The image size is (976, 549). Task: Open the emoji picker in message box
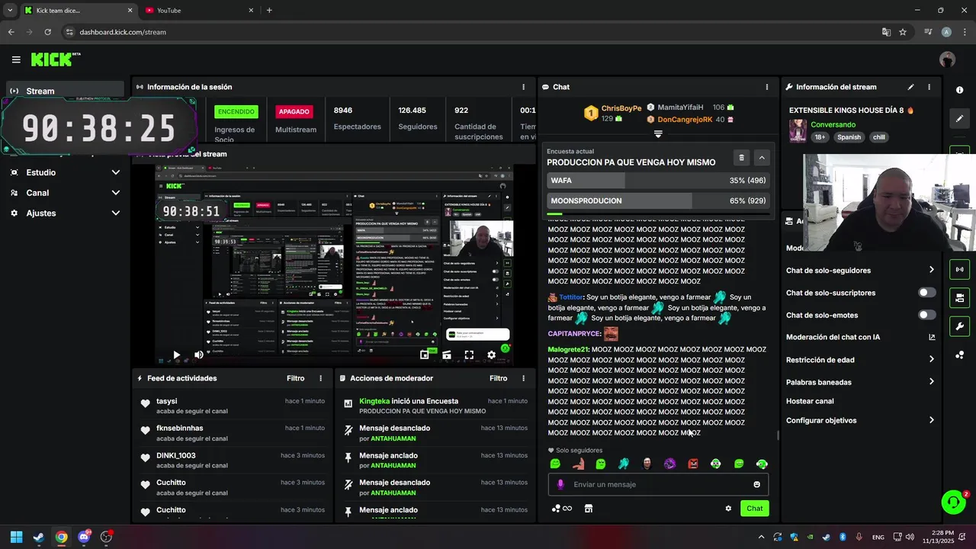(x=756, y=484)
